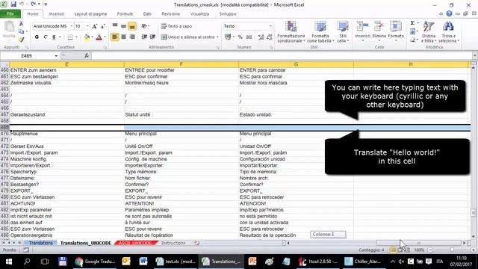The height and width of the screenshot is (269, 478).
Task: Click the Inserisci cells button
Action: click(x=362, y=31)
